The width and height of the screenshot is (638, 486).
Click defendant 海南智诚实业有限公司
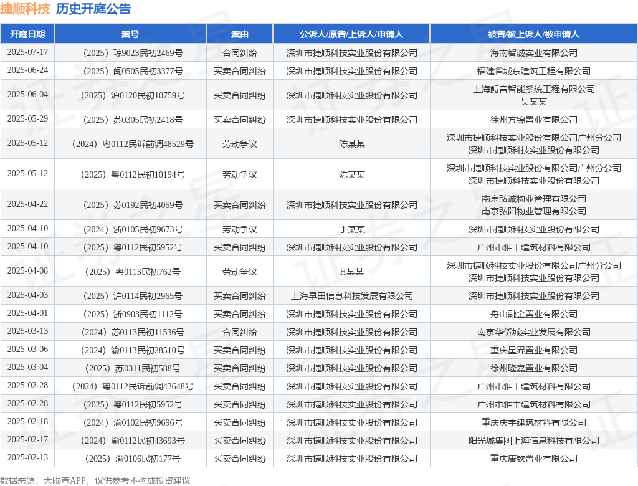534,53
